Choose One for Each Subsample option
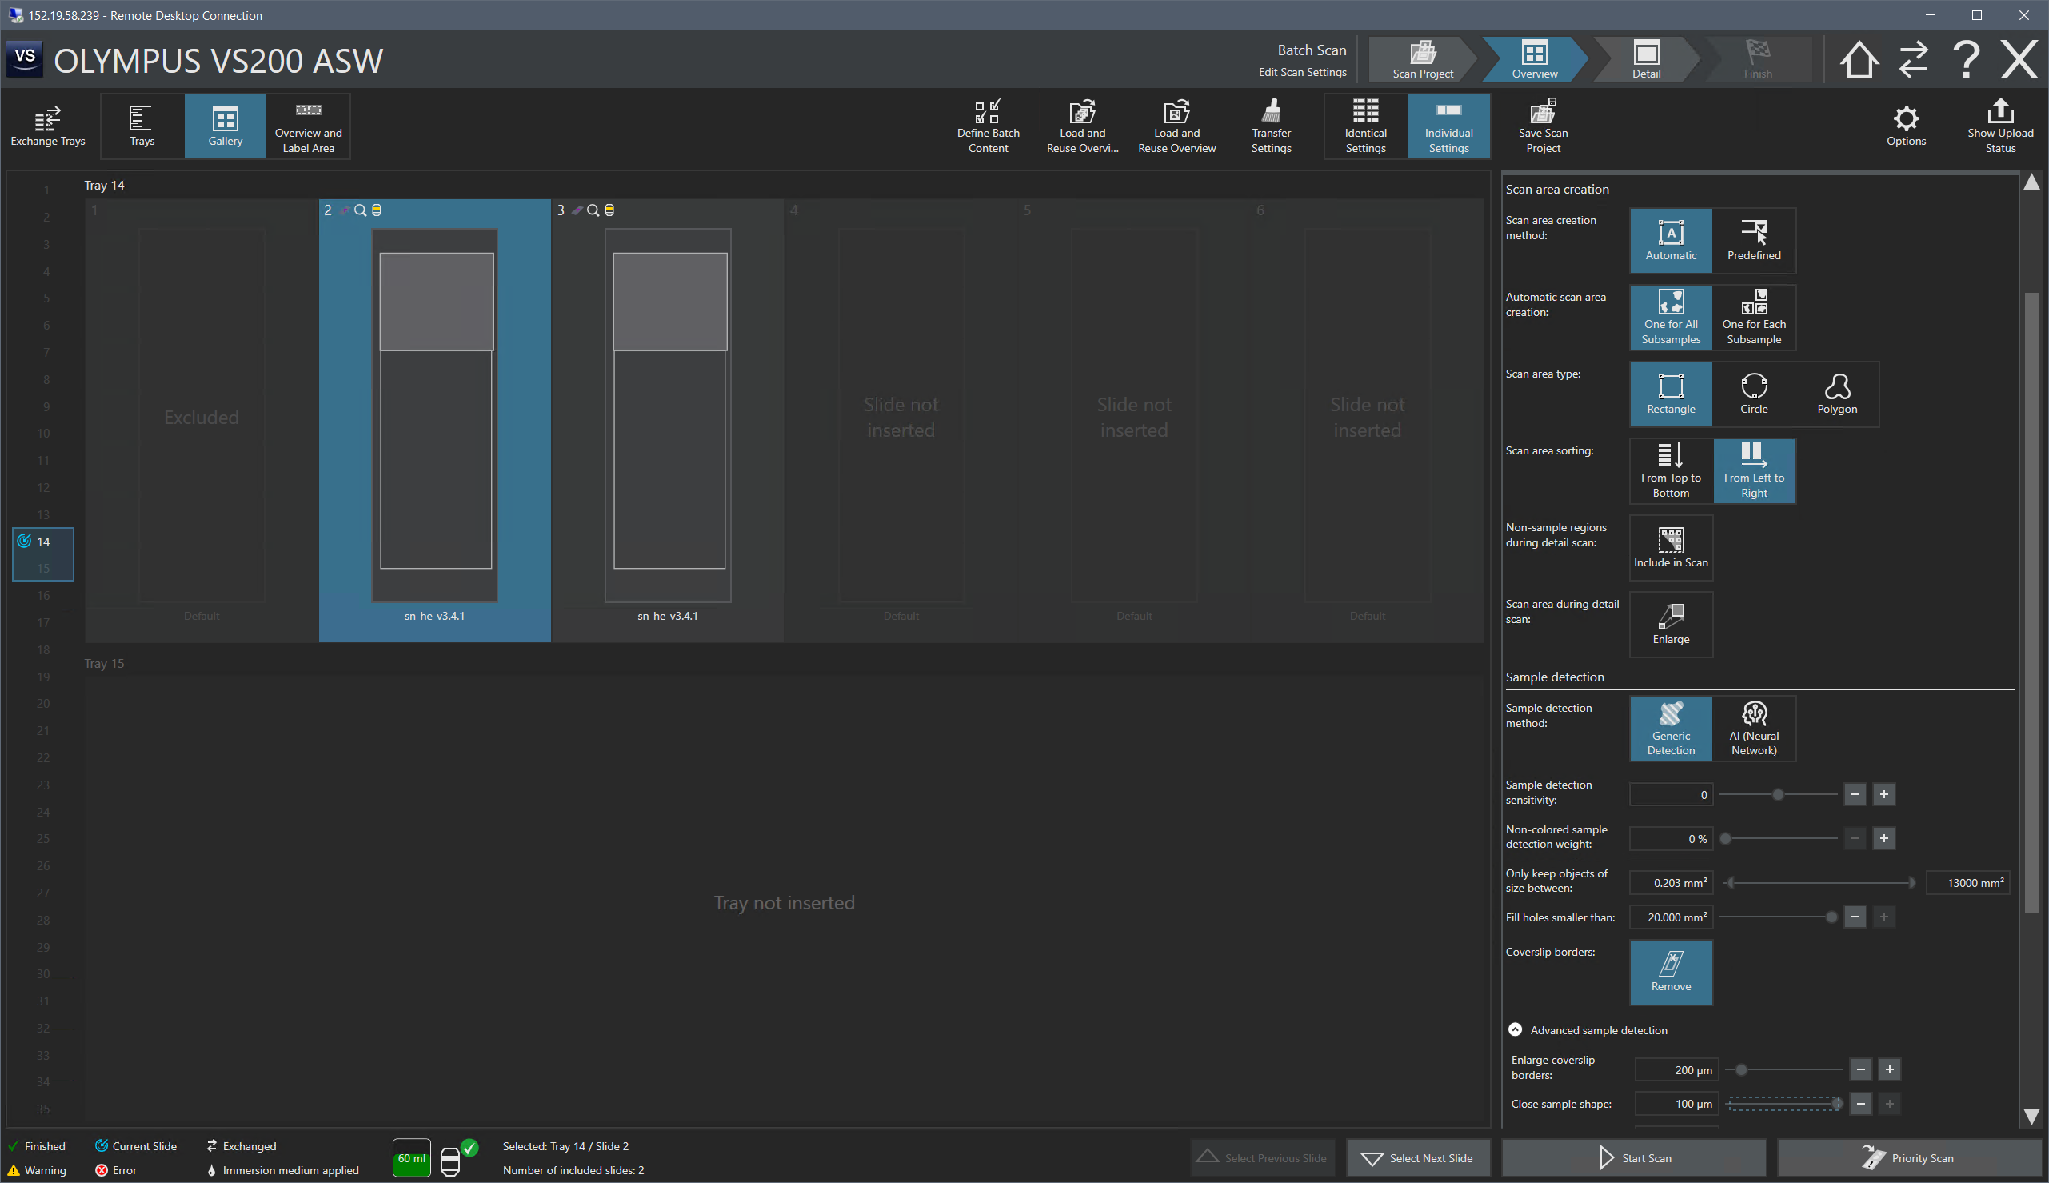This screenshot has width=2049, height=1183. (x=1753, y=317)
